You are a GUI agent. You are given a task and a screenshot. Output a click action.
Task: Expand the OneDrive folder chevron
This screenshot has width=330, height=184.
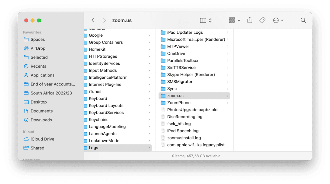tap(227, 53)
